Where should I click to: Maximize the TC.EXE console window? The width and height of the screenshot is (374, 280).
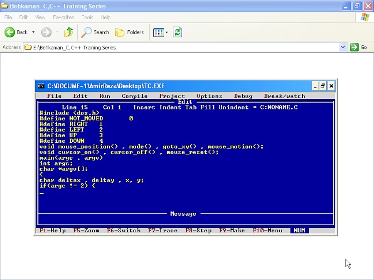point(322,86)
